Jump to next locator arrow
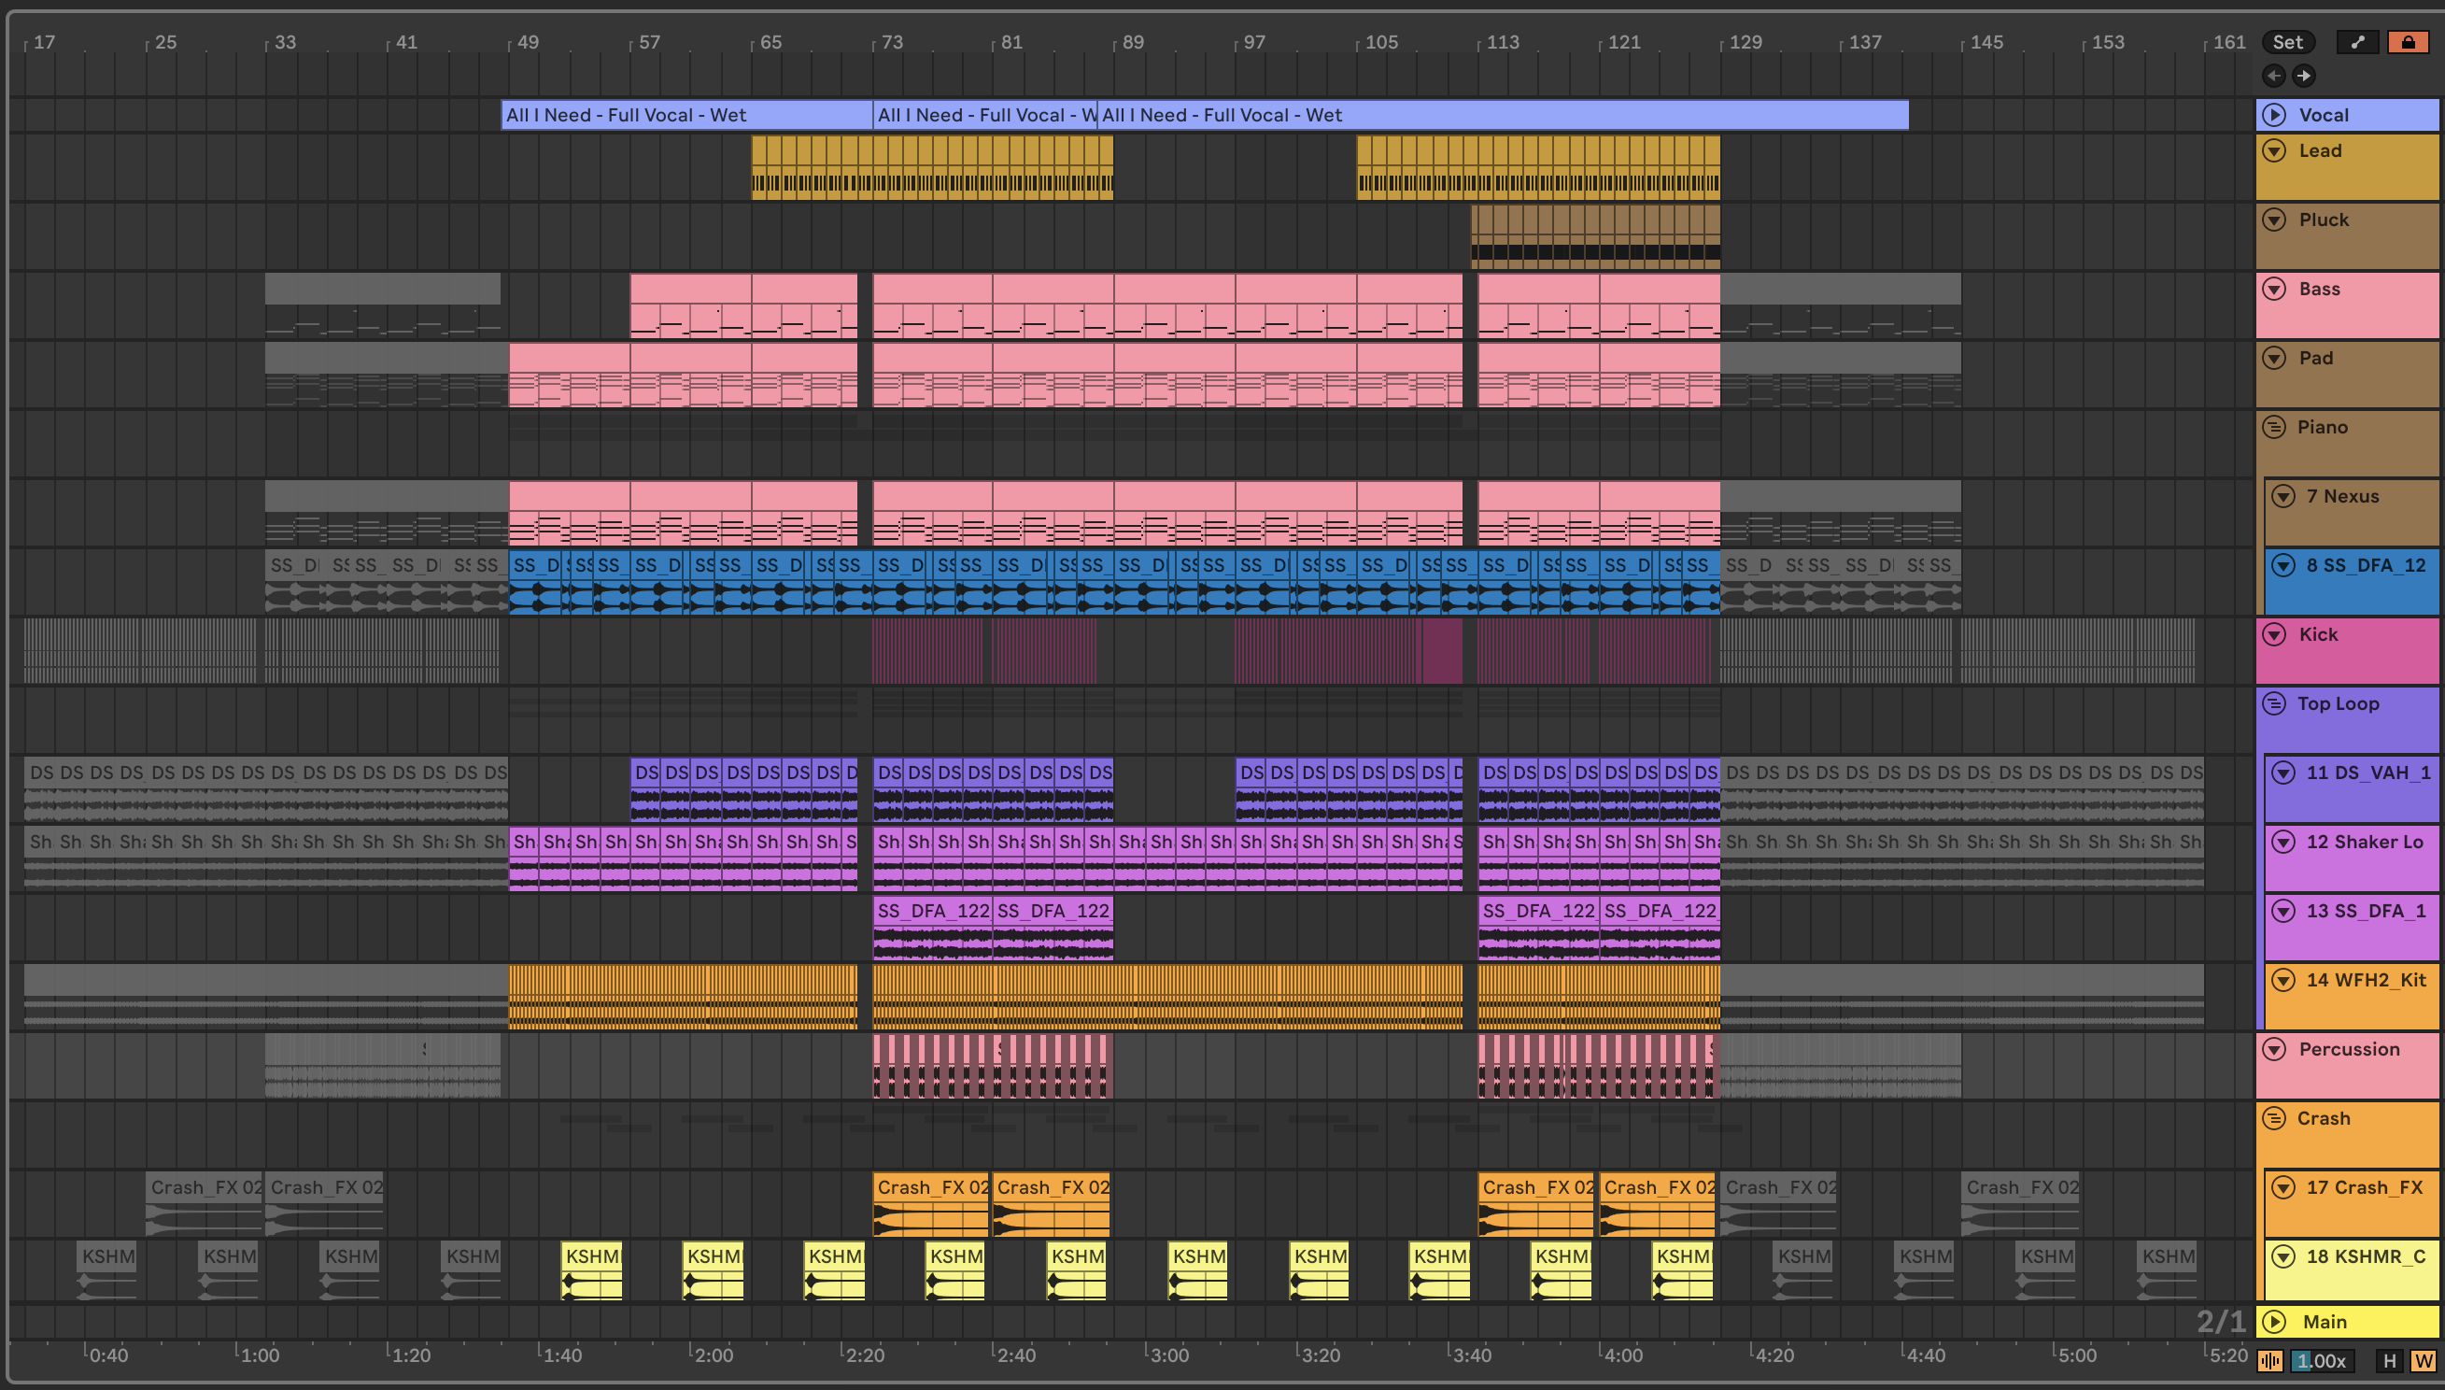Screen dimensions: 2445x1390 [2304, 76]
